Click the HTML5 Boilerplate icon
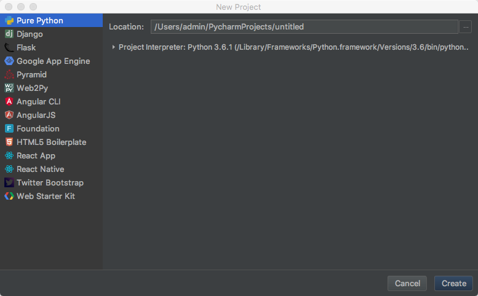The width and height of the screenshot is (478, 296). (x=9, y=142)
